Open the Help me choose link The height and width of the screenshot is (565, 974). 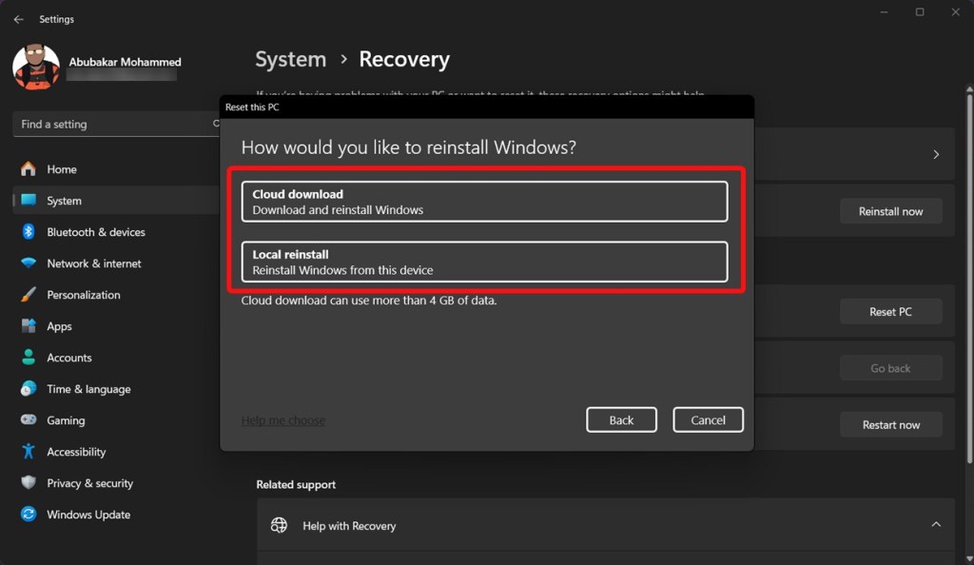click(283, 420)
